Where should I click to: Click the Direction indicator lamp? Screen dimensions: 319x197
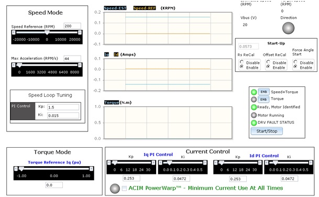(288, 28)
